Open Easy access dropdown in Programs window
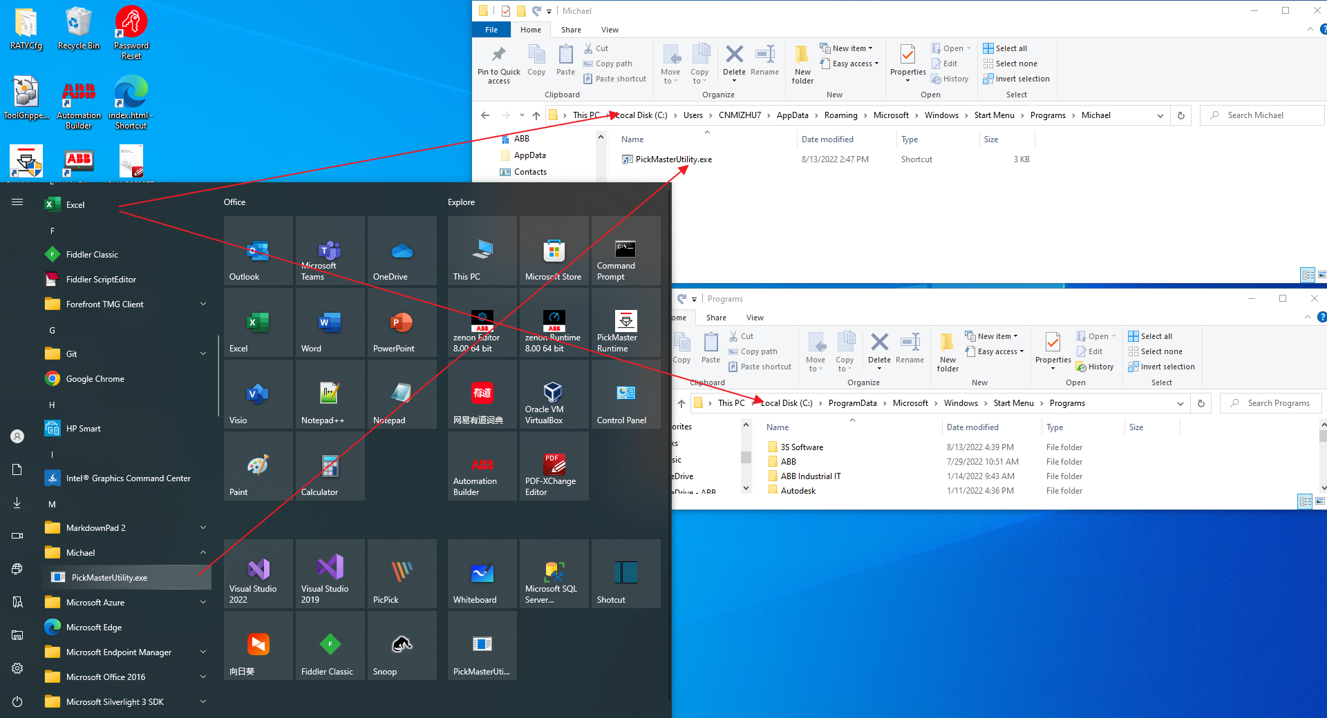Screen dimensions: 1327x718 995,351
